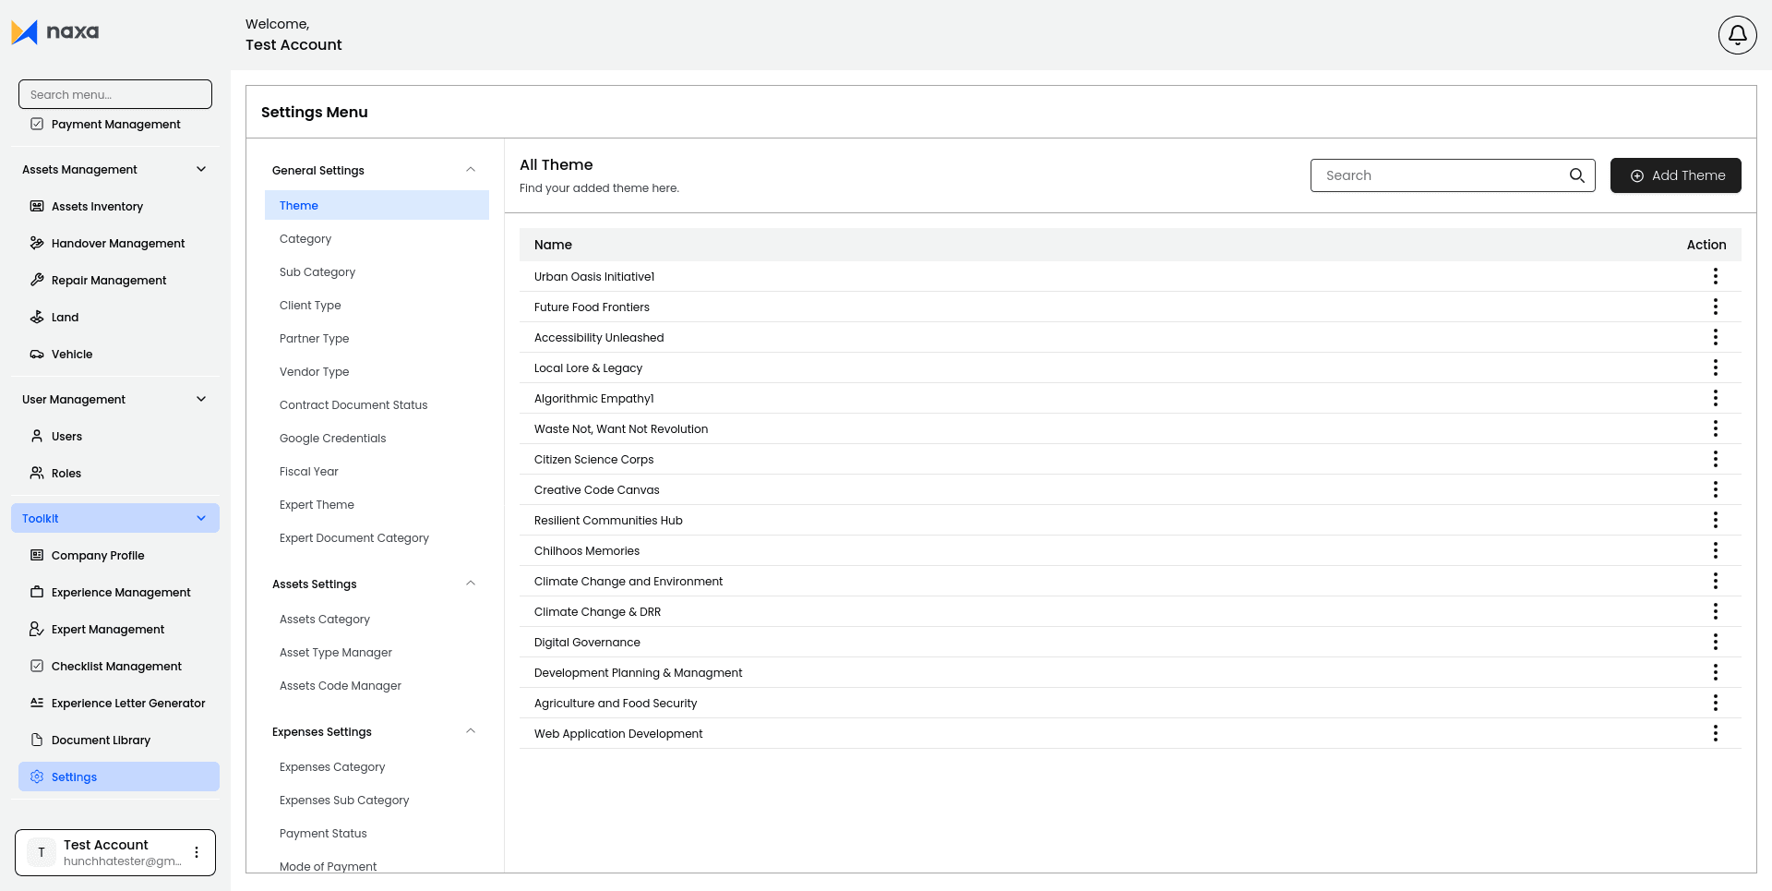This screenshot has width=1772, height=891.
Task: Select Expert Theme under General Settings
Action: (317, 504)
